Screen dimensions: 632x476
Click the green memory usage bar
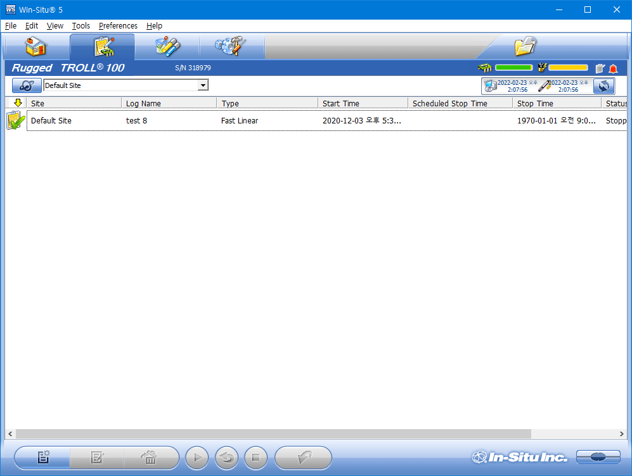pos(514,68)
